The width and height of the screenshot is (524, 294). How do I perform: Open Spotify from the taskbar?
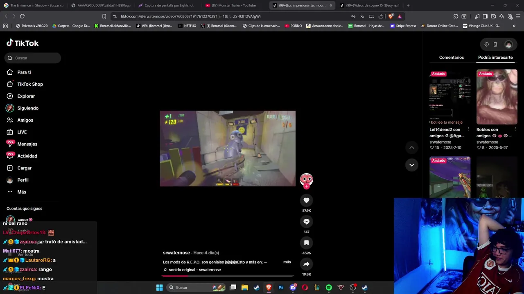point(329,287)
